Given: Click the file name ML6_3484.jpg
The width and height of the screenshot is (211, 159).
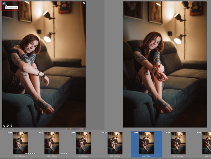Looking at the screenshot, I should click(20, 156).
